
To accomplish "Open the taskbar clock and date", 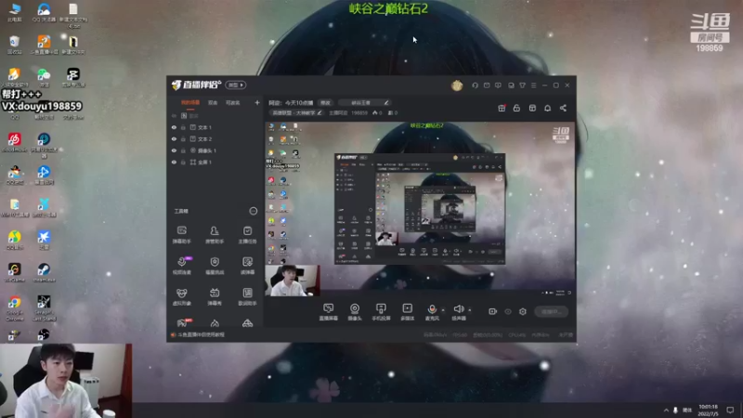I will point(708,411).
